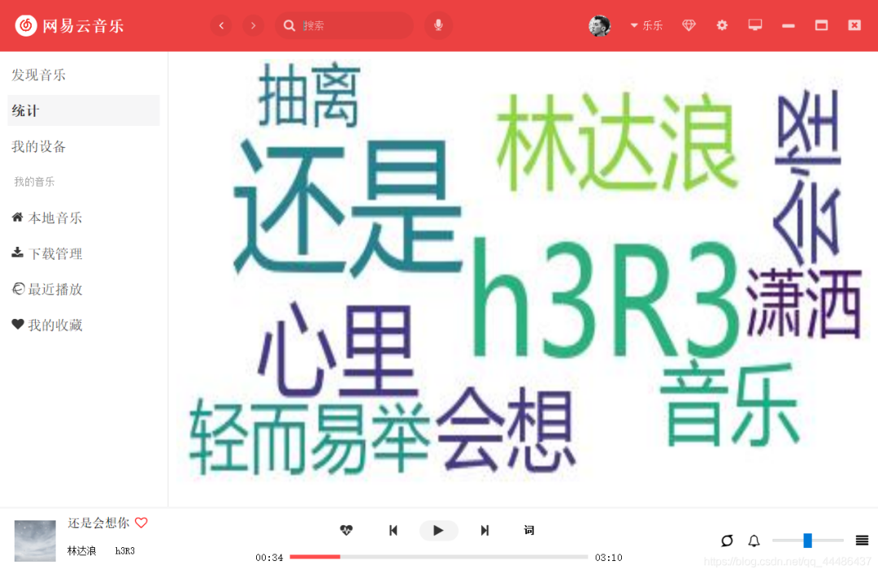Activate the microphone voice search
878x574 pixels.
tap(438, 25)
